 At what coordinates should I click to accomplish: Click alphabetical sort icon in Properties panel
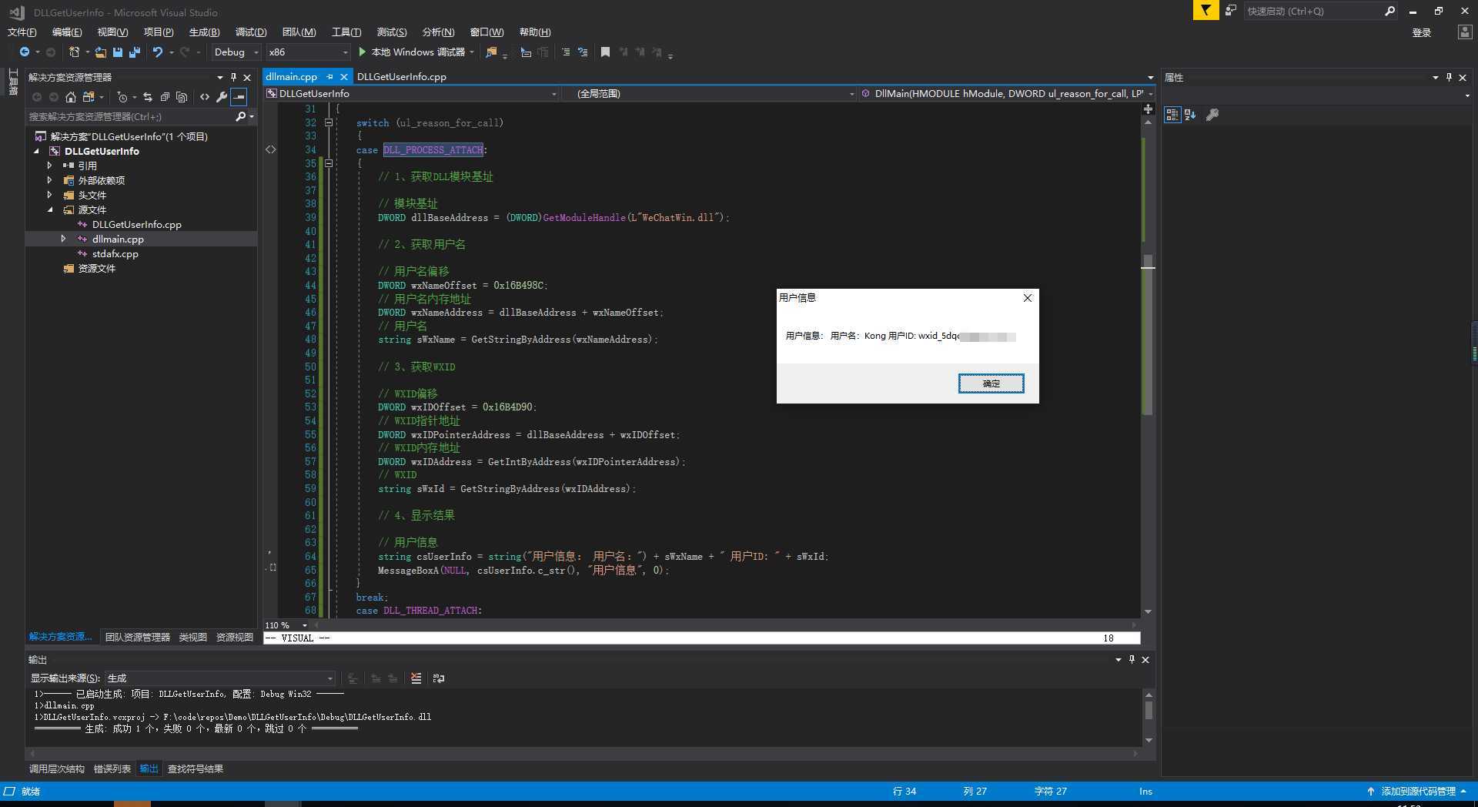(1190, 115)
